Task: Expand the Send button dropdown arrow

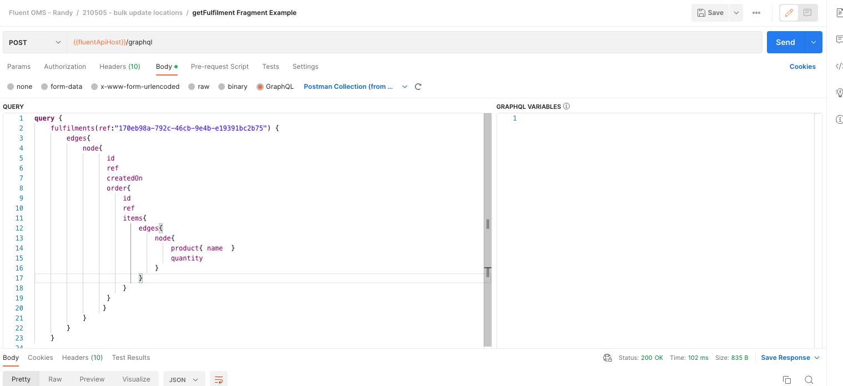Action: pyautogui.click(x=814, y=42)
